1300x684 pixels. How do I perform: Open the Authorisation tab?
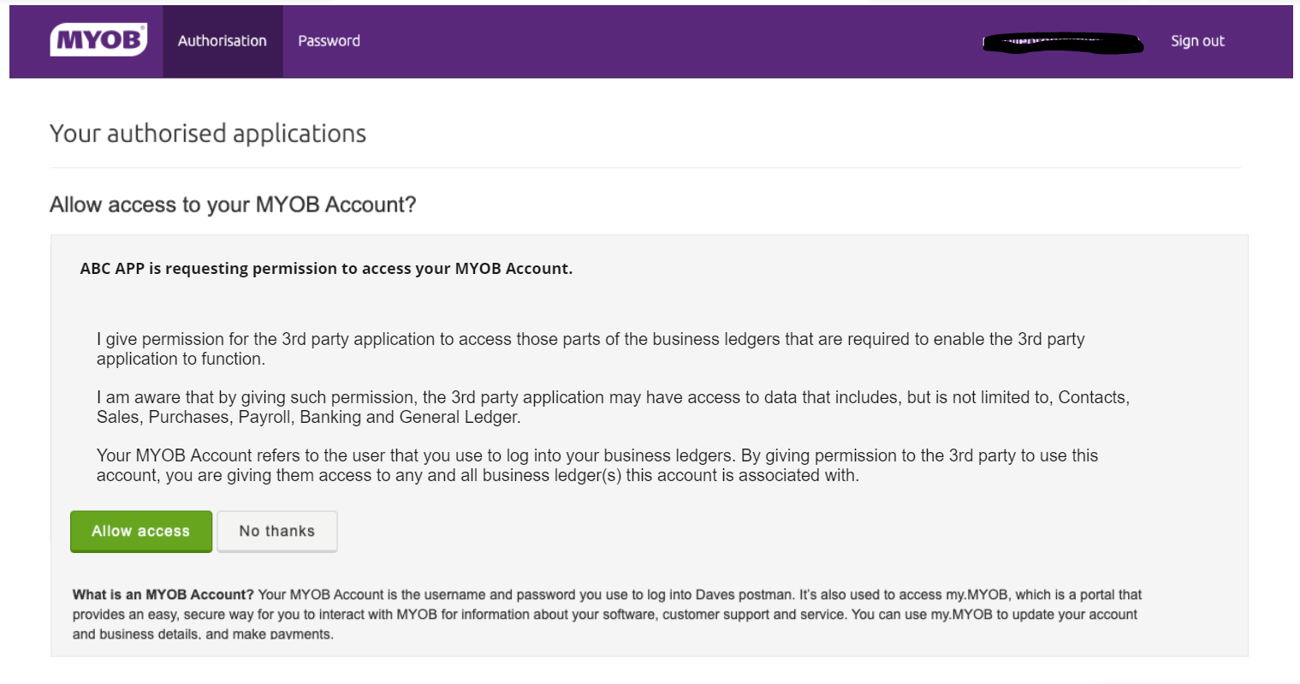pos(223,41)
